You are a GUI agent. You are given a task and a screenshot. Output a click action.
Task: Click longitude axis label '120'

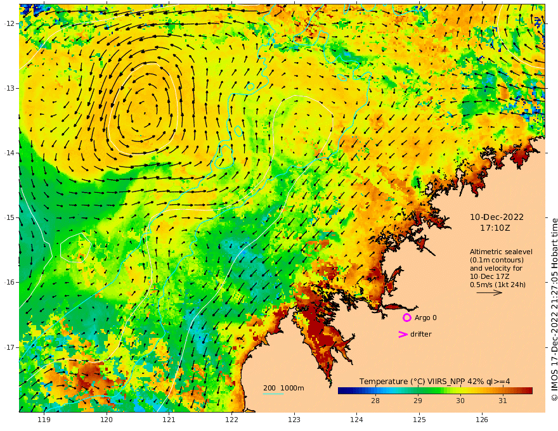[x=107, y=420]
